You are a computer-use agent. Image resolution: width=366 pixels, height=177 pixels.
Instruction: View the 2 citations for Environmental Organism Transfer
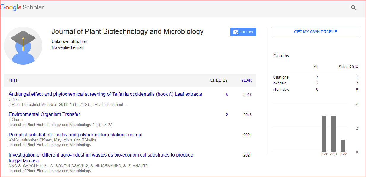[227, 115]
